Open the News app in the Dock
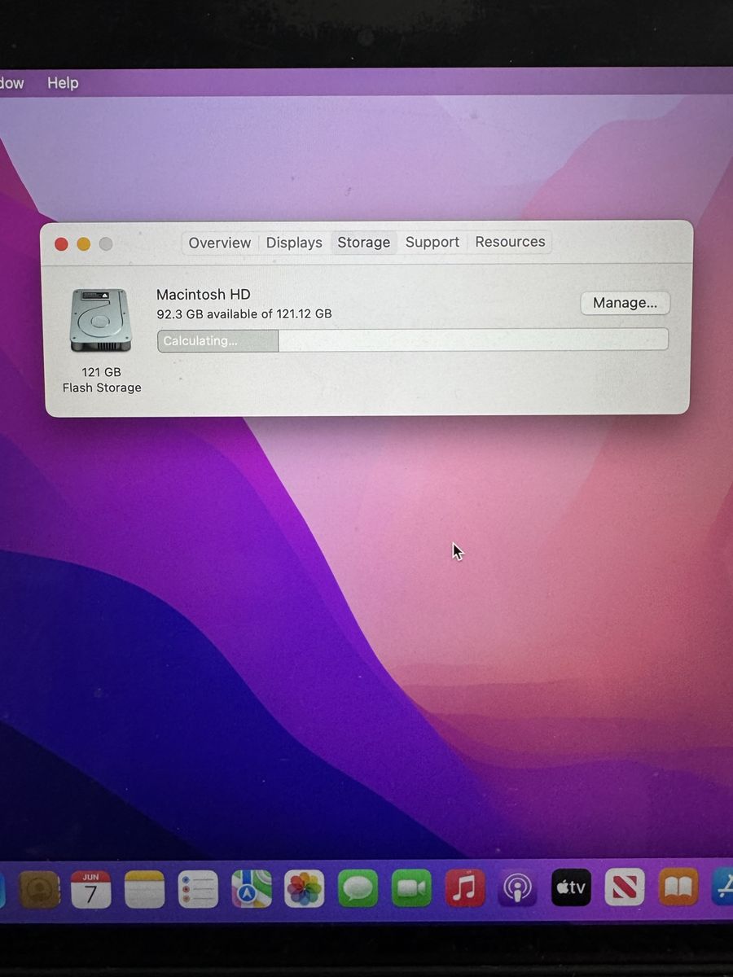Viewport: 733px width, 977px height. click(625, 887)
